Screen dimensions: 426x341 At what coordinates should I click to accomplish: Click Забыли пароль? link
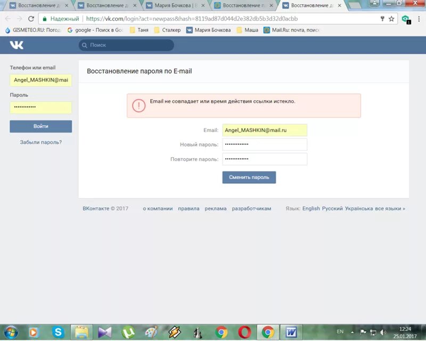coord(41,142)
